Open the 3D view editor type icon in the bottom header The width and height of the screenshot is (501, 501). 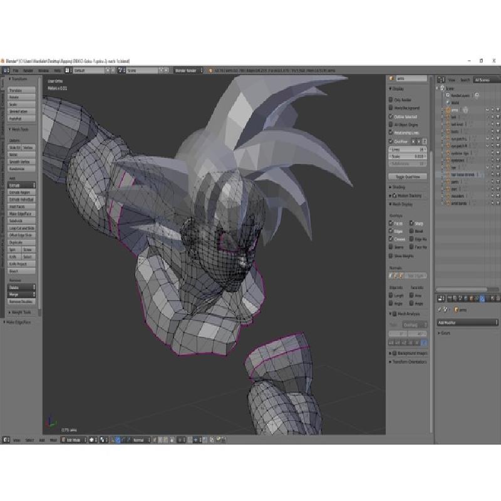coord(6,440)
